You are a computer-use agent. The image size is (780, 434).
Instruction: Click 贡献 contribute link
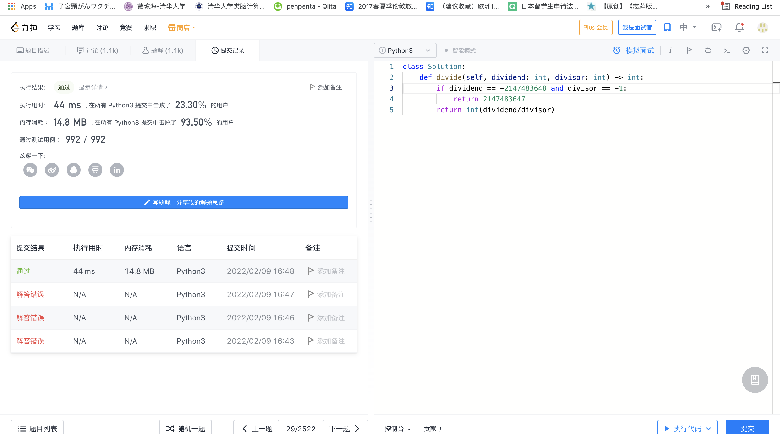[x=430, y=429]
